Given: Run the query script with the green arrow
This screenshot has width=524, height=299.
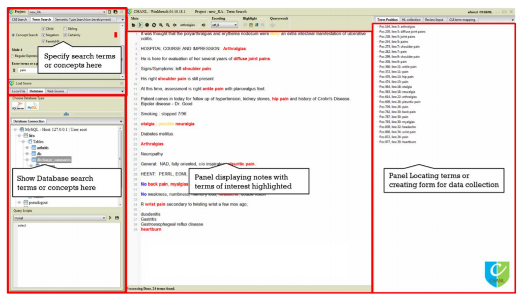Looking at the screenshot, I should (x=110, y=218).
